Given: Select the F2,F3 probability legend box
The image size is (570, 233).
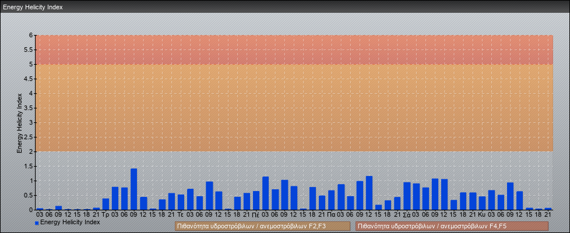Looking at the screenshot, I should click(x=262, y=226).
